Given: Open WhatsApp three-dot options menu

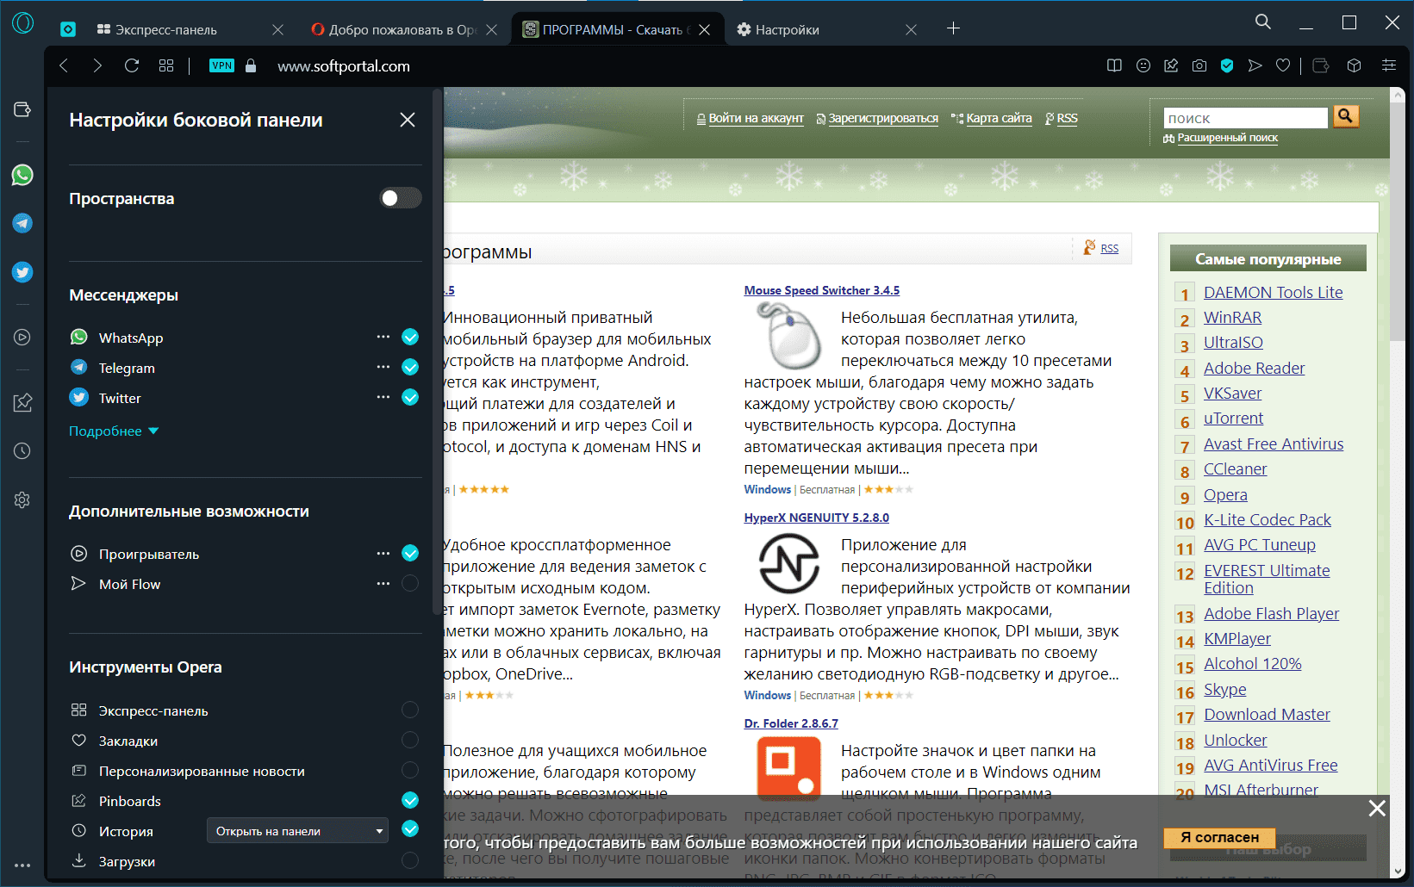Looking at the screenshot, I should (x=383, y=337).
